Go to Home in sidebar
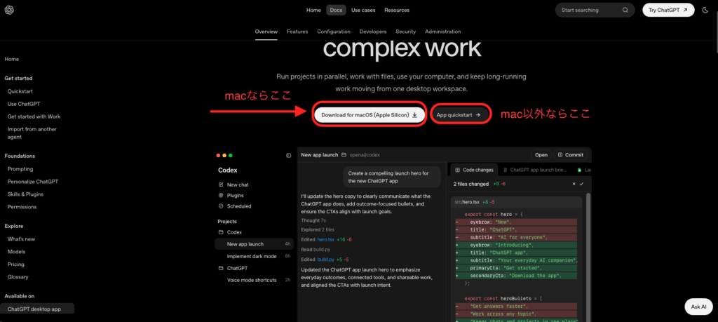Viewport: 718px width, 322px height. click(12, 59)
